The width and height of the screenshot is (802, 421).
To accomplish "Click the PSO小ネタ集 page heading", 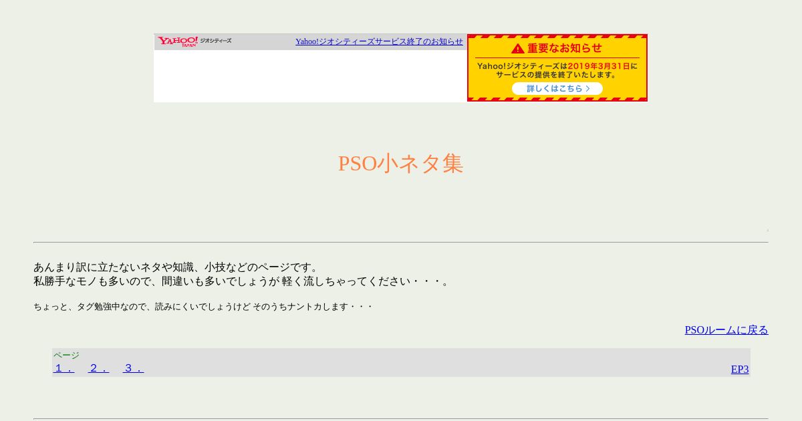I will [400, 164].
